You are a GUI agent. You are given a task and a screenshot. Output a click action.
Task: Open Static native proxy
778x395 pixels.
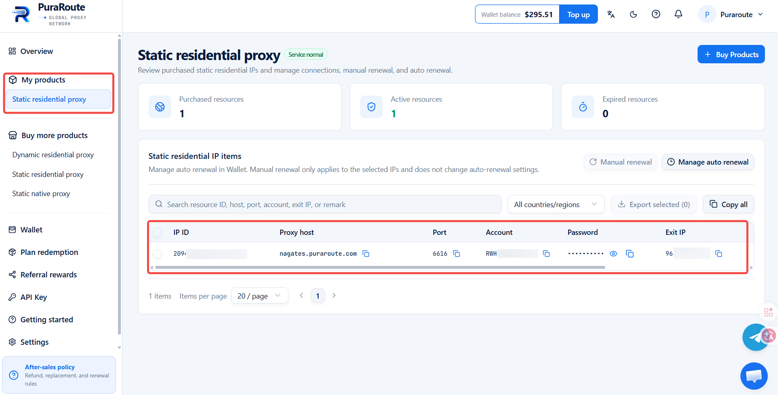tap(41, 194)
